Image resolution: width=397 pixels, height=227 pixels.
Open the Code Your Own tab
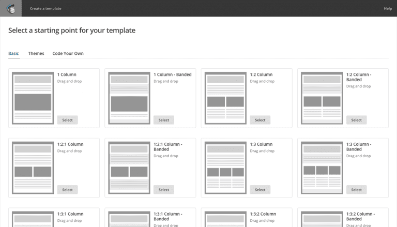68,53
